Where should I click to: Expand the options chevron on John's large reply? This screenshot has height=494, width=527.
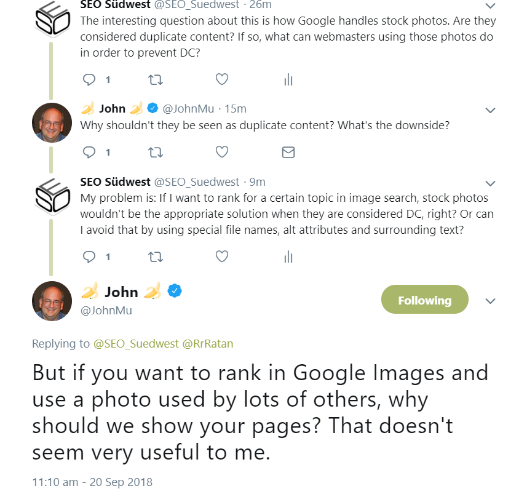point(490,301)
